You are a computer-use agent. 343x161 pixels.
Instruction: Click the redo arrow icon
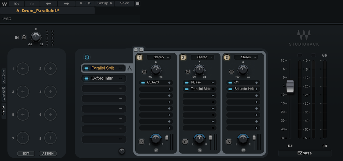point(32,3)
